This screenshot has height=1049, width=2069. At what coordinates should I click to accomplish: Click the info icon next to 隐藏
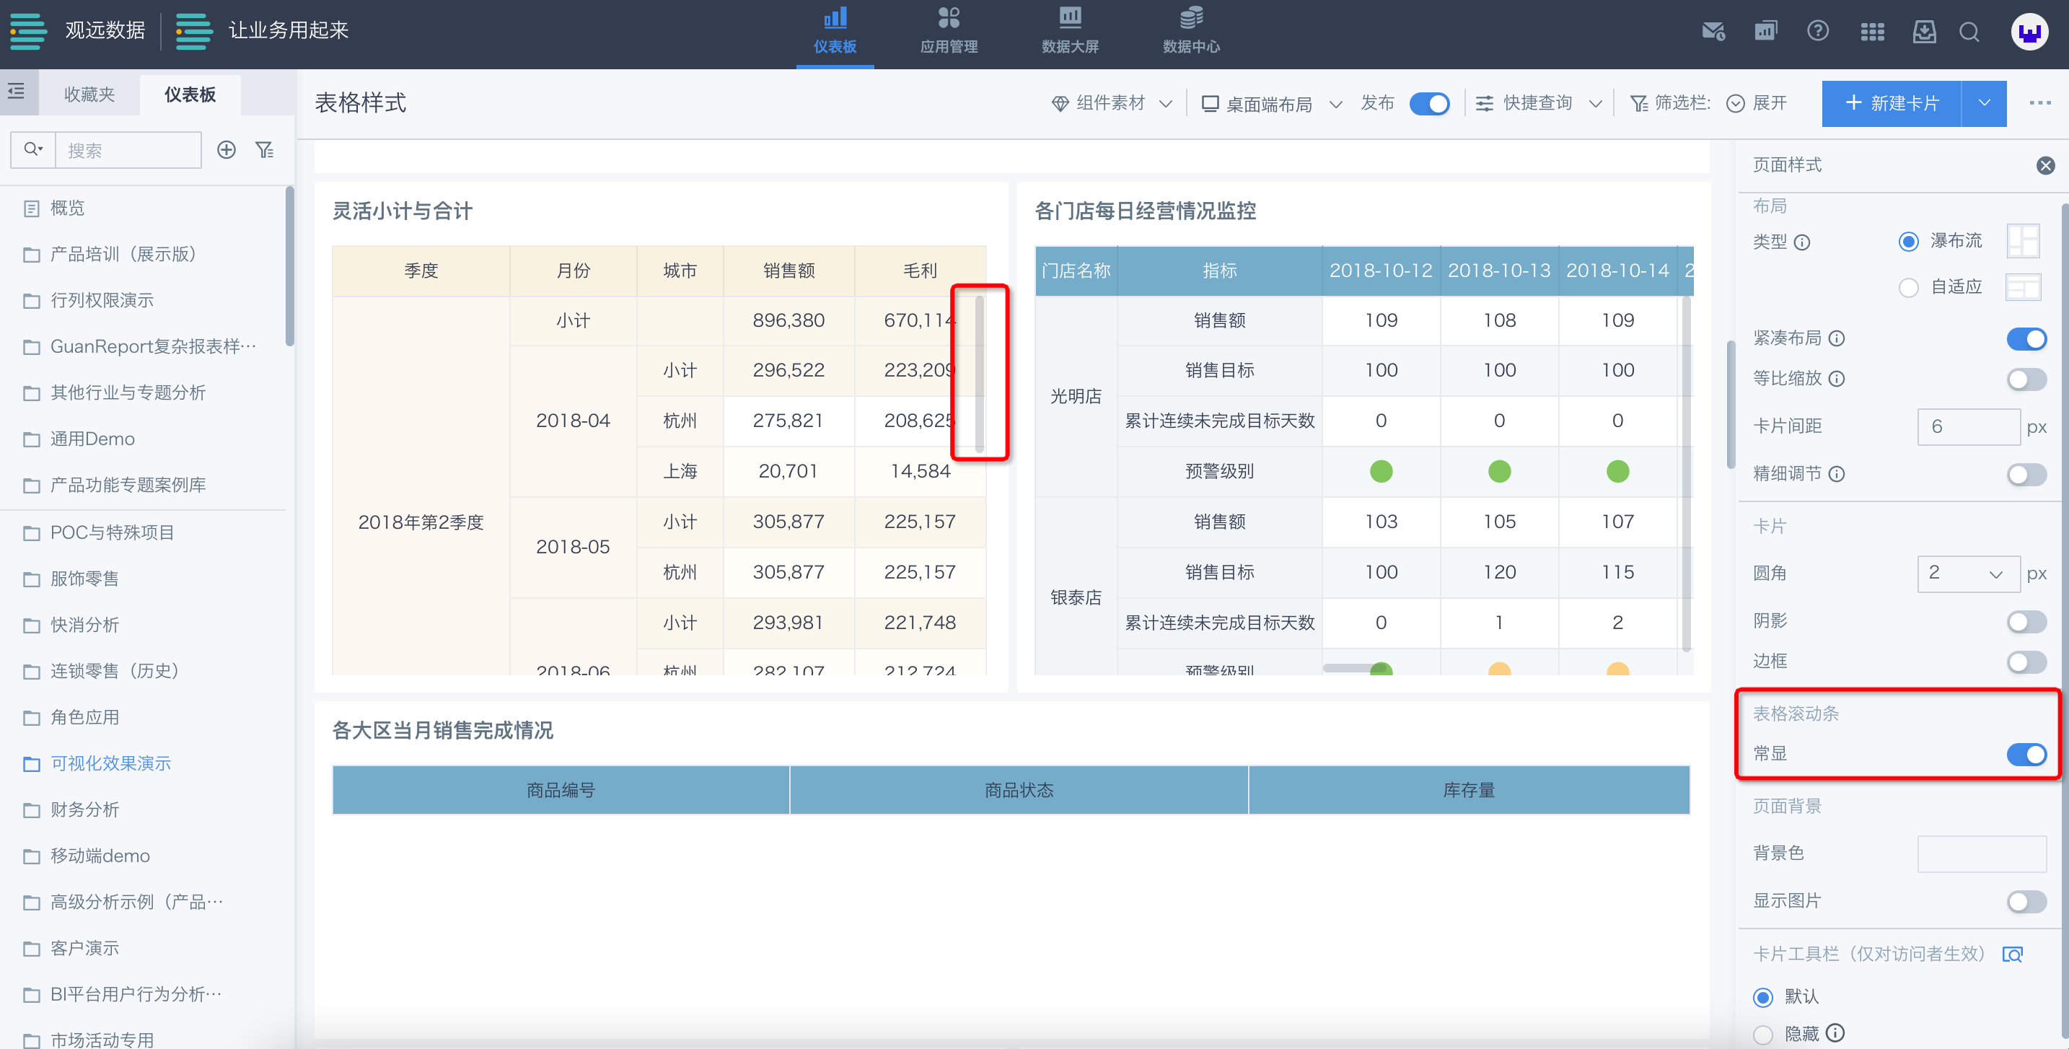tap(1835, 1032)
